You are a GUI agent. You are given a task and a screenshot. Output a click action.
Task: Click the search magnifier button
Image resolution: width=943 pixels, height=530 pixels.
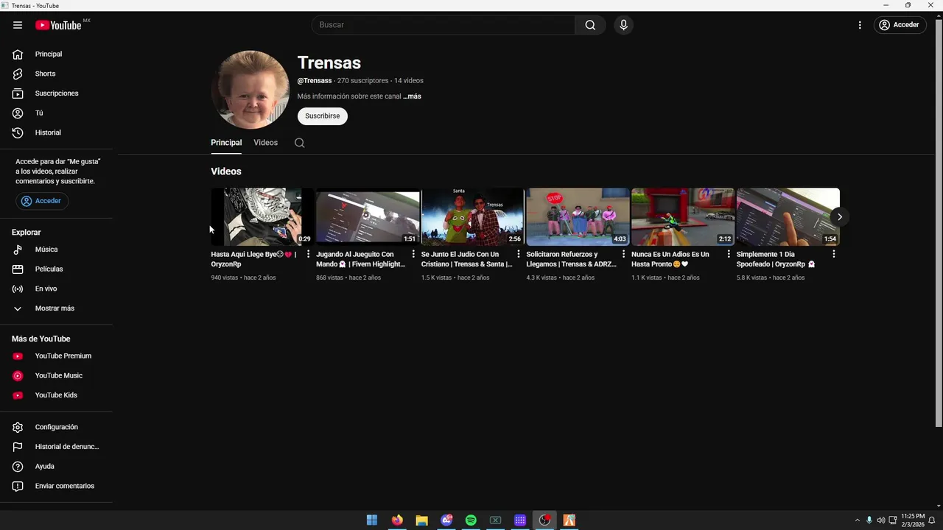(x=590, y=25)
